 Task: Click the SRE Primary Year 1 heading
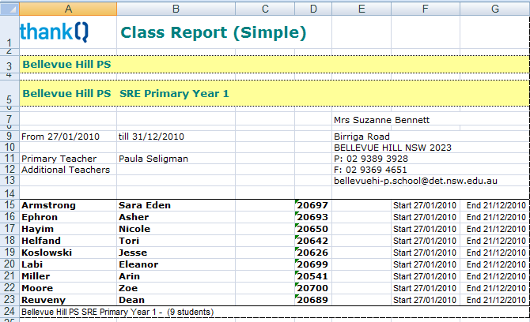coord(174,93)
